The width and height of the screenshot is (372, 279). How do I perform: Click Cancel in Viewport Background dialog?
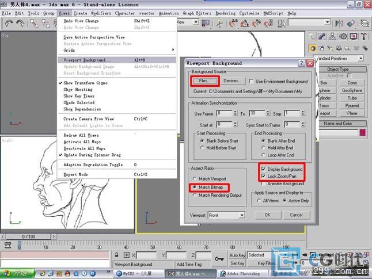tap(297, 215)
